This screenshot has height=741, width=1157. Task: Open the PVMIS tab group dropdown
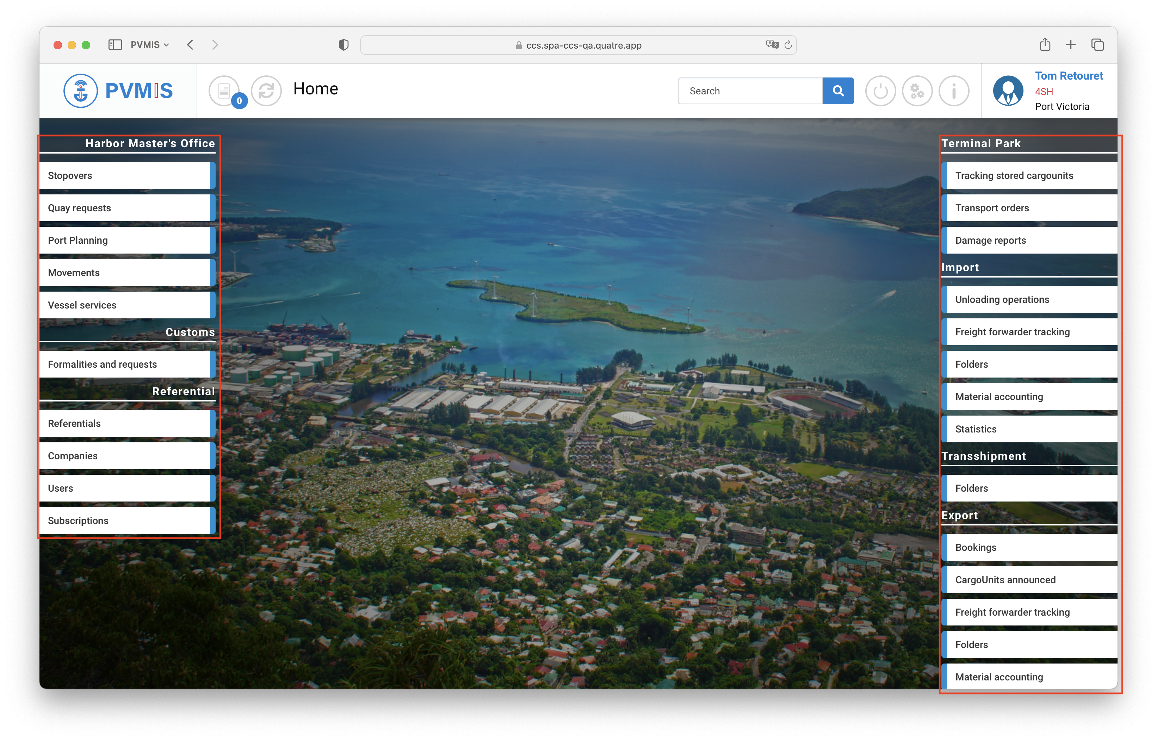[x=150, y=45]
